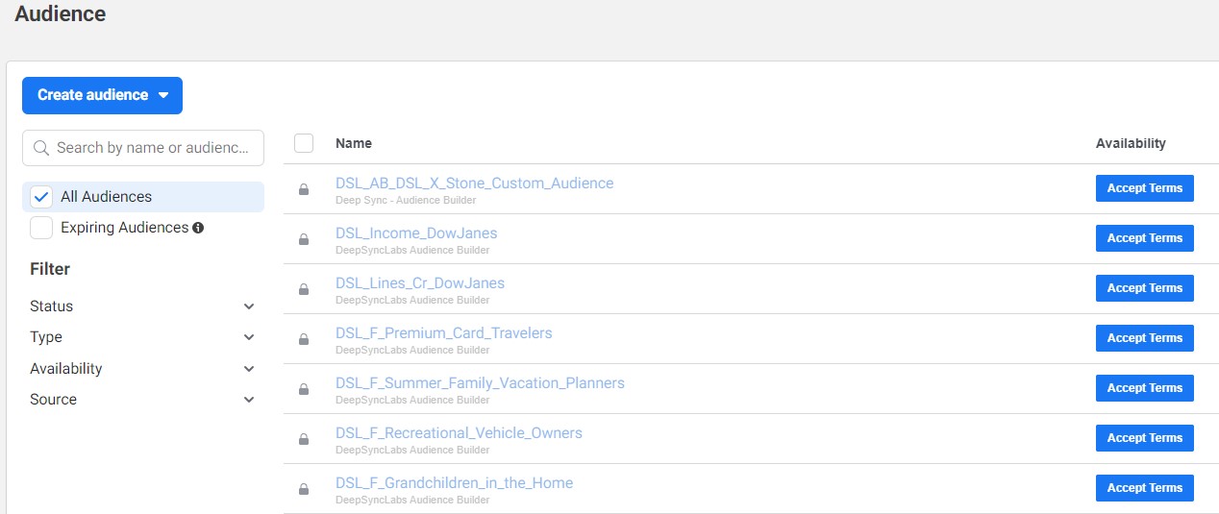1219x514 pixels.
Task: Expand the Type filter section
Action: pos(249,337)
